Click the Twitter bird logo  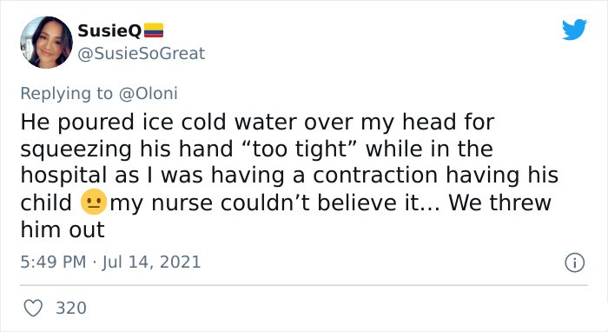[574, 29]
